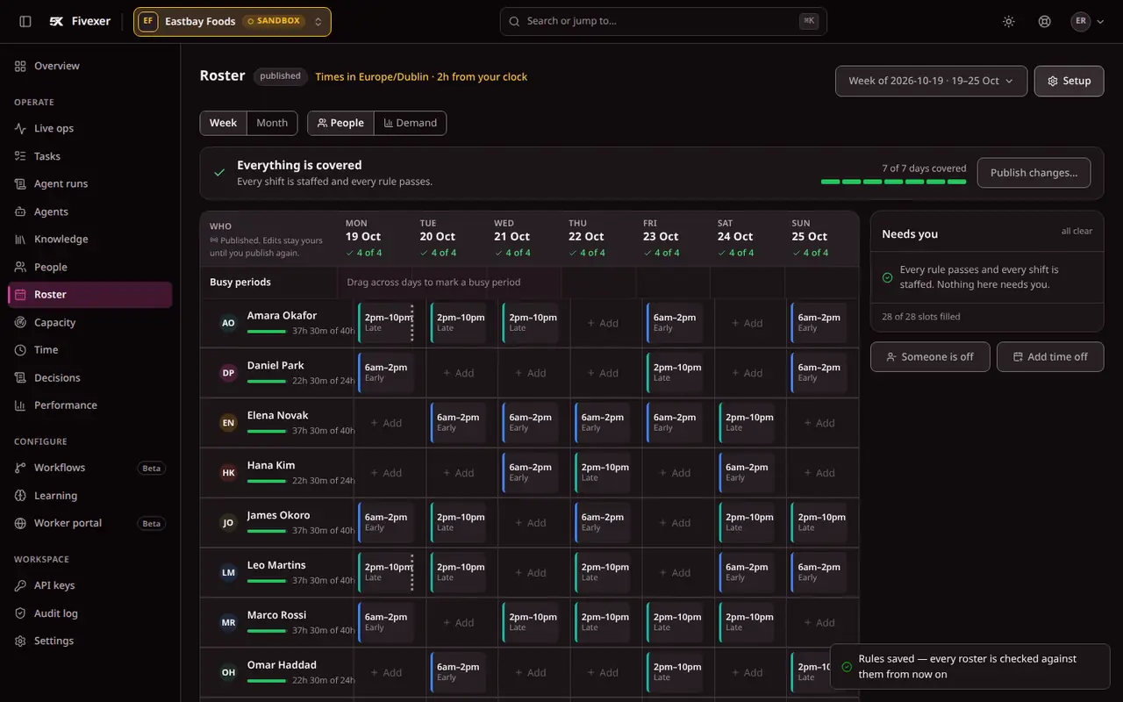Click the Roster sidebar item

pos(89,295)
